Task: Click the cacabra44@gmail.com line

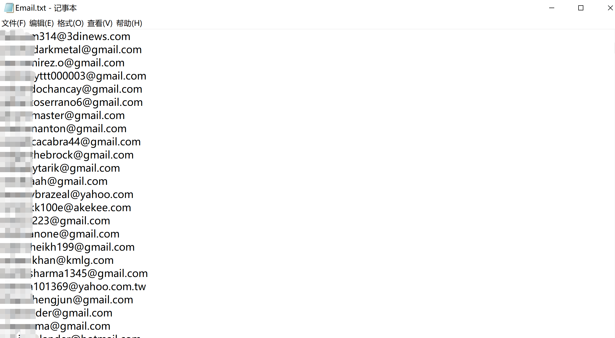Action: 86,142
